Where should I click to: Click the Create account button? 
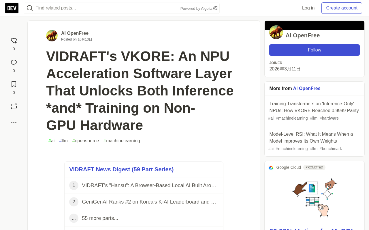(x=342, y=8)
